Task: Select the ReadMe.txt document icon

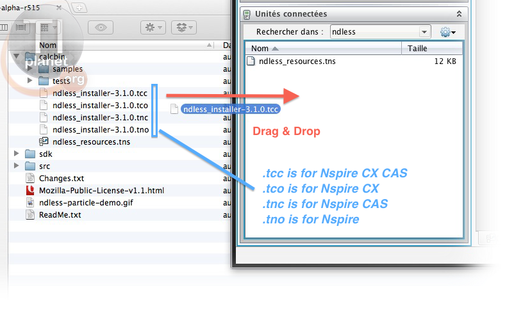Action: tap(30, 215)
